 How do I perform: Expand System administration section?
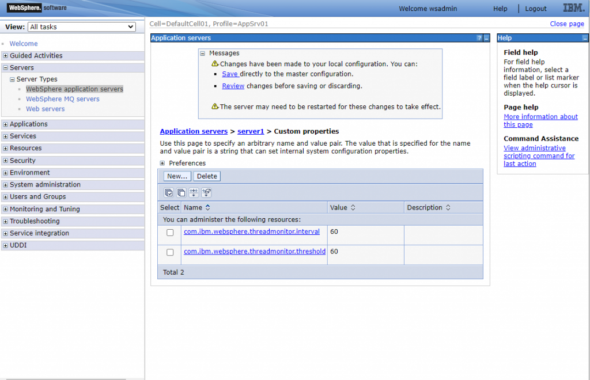[5, 185]
